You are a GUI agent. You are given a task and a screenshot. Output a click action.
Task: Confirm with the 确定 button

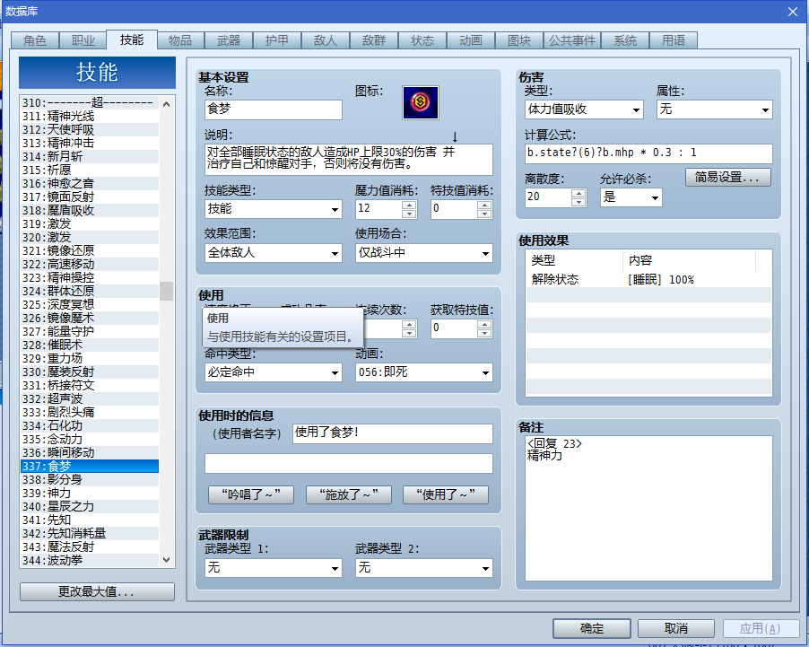tap(592, 628)
